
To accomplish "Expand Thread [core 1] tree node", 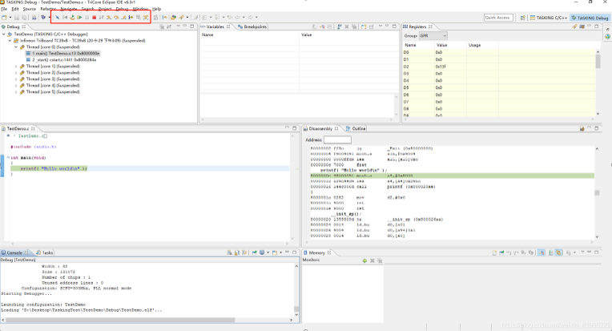I will point(17,66).
